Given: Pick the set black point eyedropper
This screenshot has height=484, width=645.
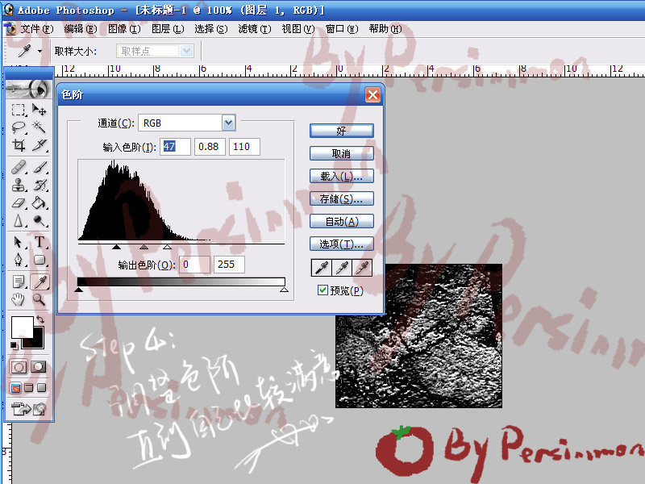Looking at the screenshot, I should pyautogui.click(x=321, y=268).
